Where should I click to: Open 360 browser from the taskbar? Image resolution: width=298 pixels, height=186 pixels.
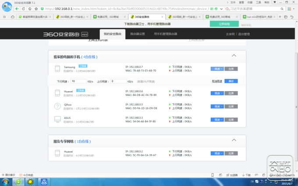point(18,182)
